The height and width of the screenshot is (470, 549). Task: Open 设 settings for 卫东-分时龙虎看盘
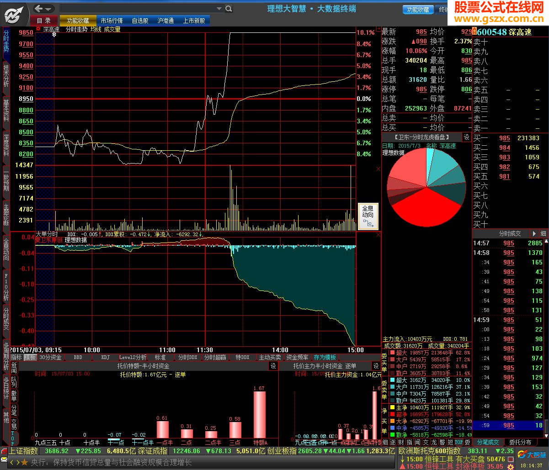click(466, 137)
